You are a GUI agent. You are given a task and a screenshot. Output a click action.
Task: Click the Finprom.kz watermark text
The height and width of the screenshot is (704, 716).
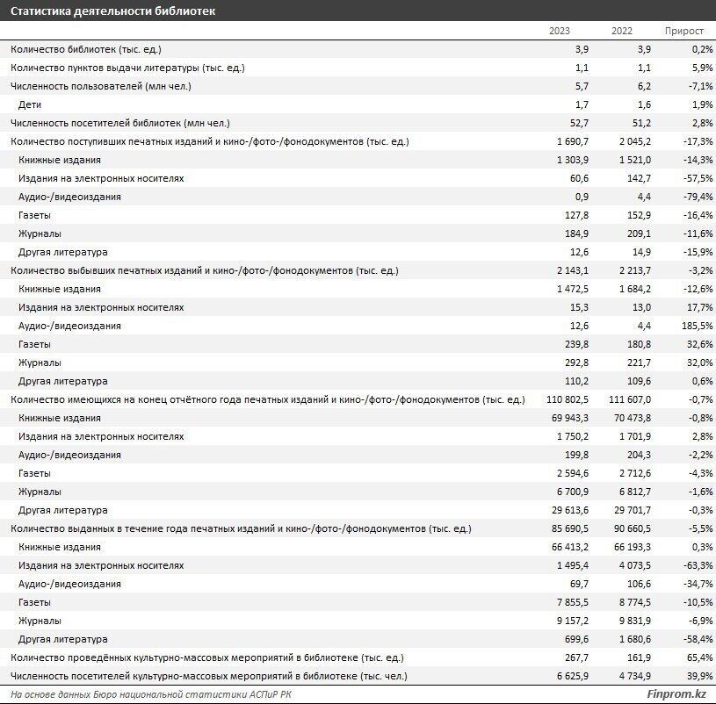[676, 694]
